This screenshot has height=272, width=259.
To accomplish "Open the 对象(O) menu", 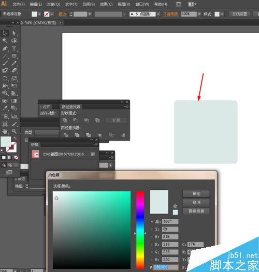I will click(x=53, y=4).
